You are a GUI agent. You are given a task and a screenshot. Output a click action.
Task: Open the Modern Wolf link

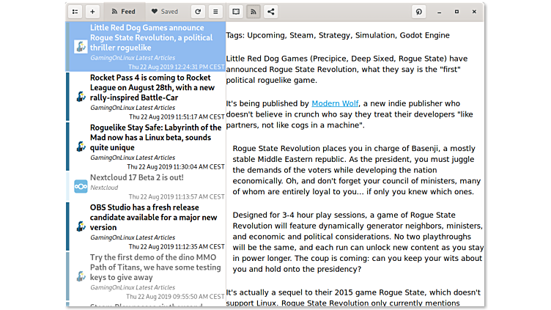336,103
